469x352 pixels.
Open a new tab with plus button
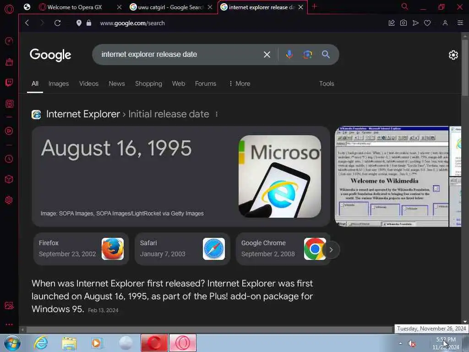tap(314, 6)
